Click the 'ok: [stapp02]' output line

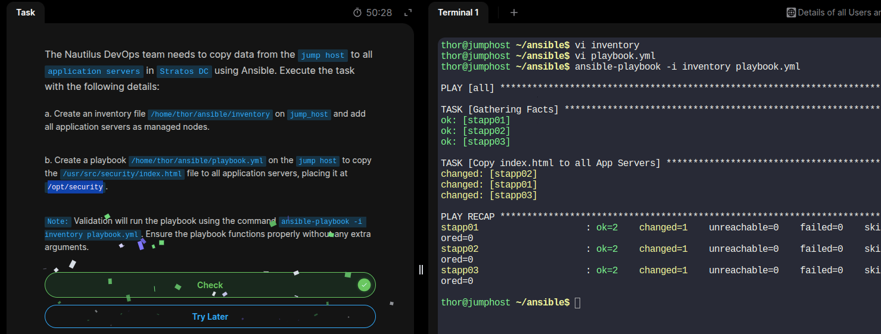pos(475,131)
